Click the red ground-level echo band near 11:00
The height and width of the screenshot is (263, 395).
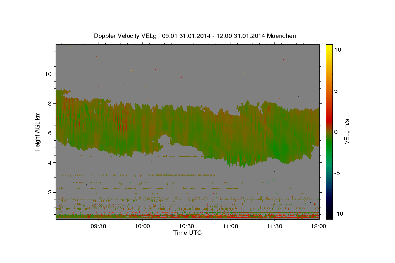(230, 217)
